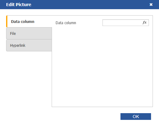Screen dimensions: 159x126
Task: Click inside the Data column text field
Action: click(x=122, y=23)
